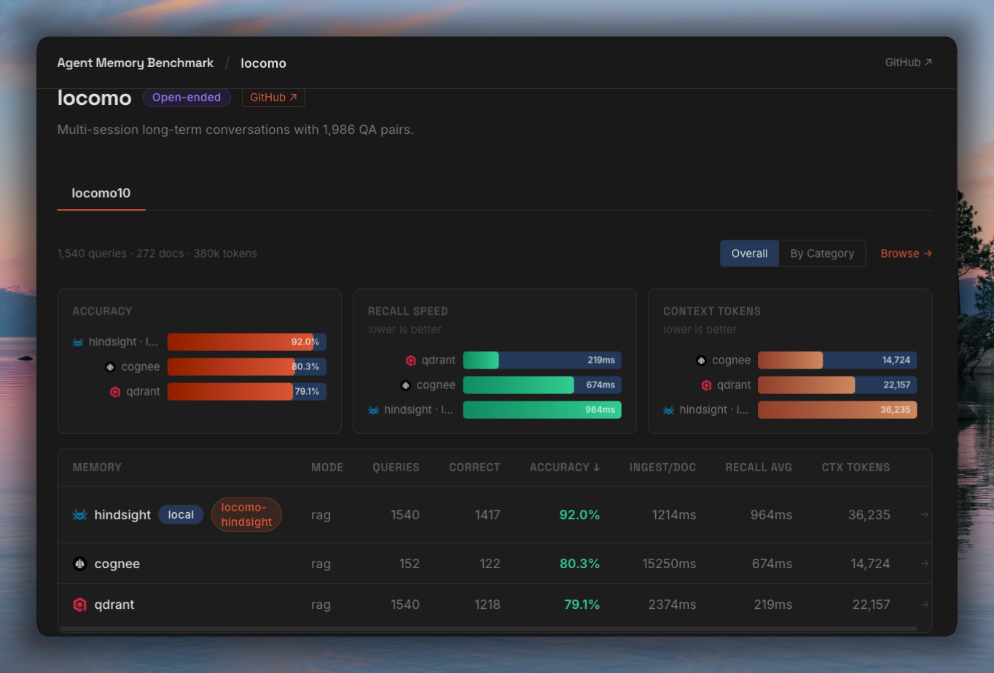994x673 pixels.
Task: Switch view to Overall
Action: (749, 253)
